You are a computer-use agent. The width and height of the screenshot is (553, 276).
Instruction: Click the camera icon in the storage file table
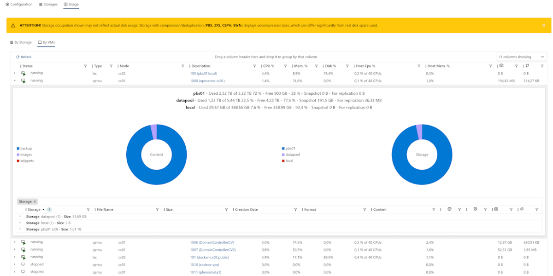496,209
